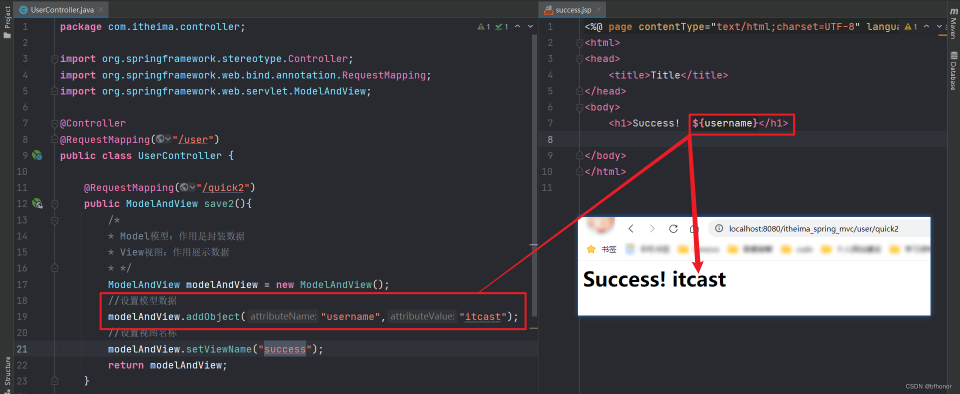Collapse the block comment at line 13
This screenshot has width=960, height=394.
click(x=54, y=220)
